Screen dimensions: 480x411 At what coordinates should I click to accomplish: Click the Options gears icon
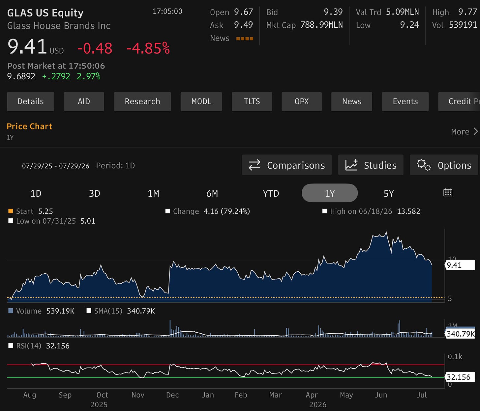click(x=424, y=165)
